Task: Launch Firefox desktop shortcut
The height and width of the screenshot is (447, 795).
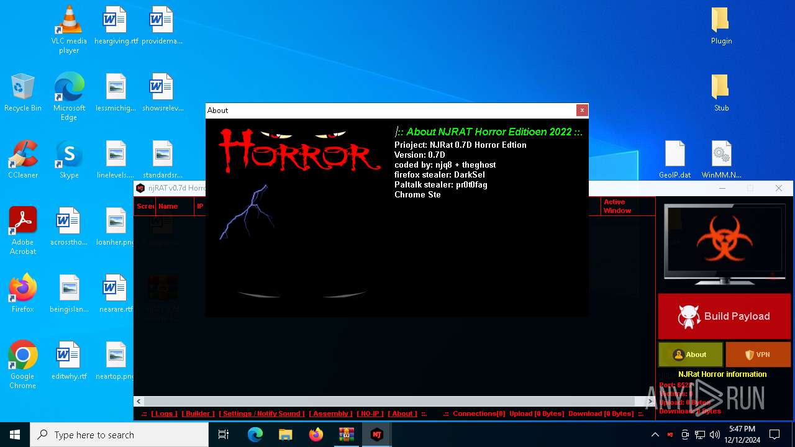Action: tap(23, 294)
